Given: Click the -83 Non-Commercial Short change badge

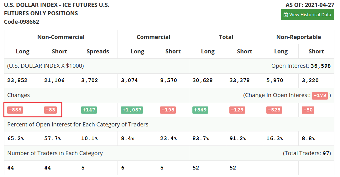Looking at the screenshot, I should point(50,110).
